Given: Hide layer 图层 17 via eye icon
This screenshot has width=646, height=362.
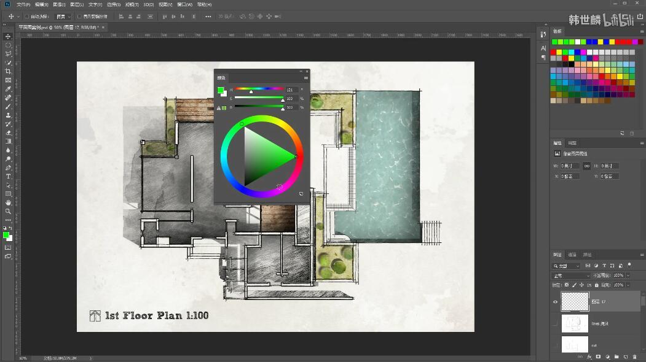Looking at the screenshot, I should tap(556, 302).
